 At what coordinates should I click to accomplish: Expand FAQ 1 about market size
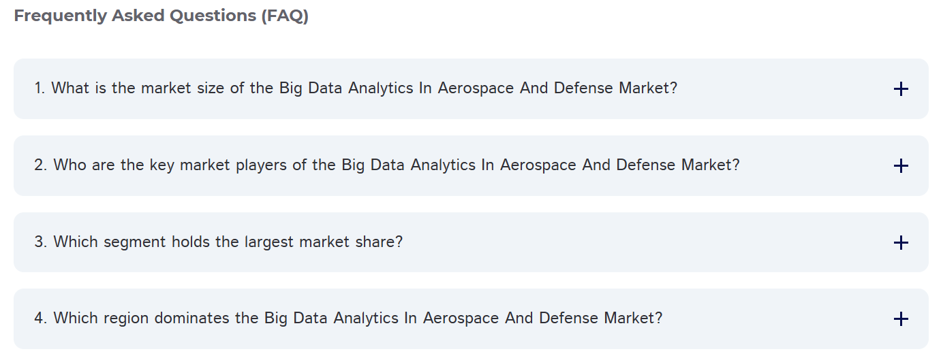[x=356, y=88]
